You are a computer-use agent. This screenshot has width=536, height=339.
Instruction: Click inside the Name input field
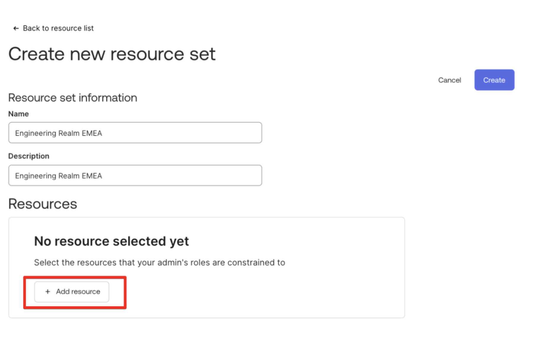[135, 133]
